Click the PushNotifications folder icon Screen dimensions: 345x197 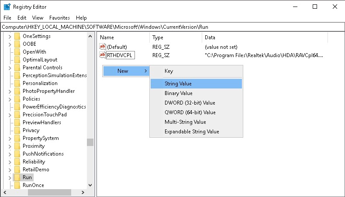point(17,154)
